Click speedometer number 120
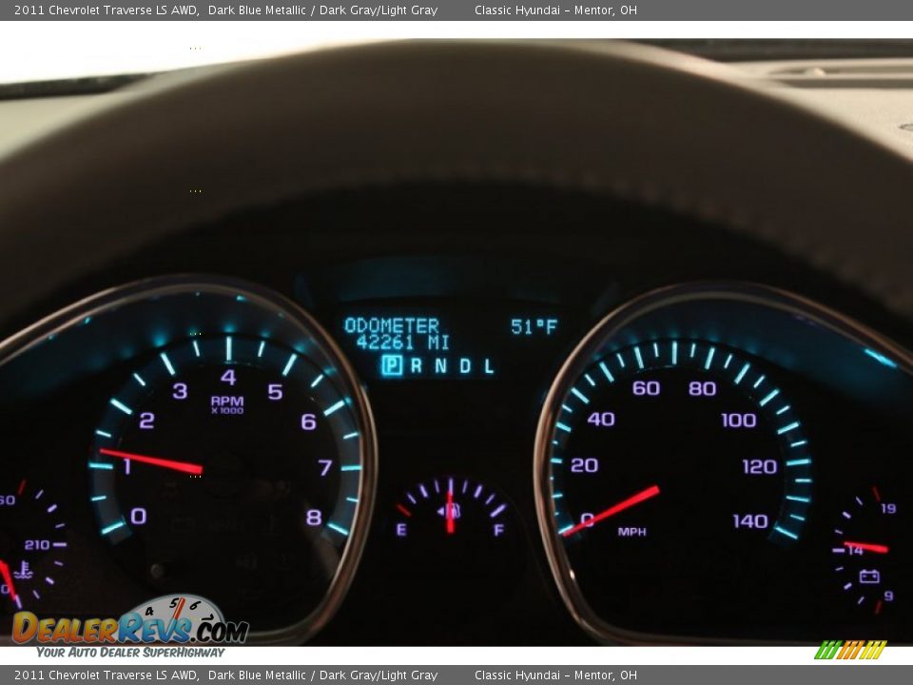The image size is (913, 685). [x=760, y=466]
